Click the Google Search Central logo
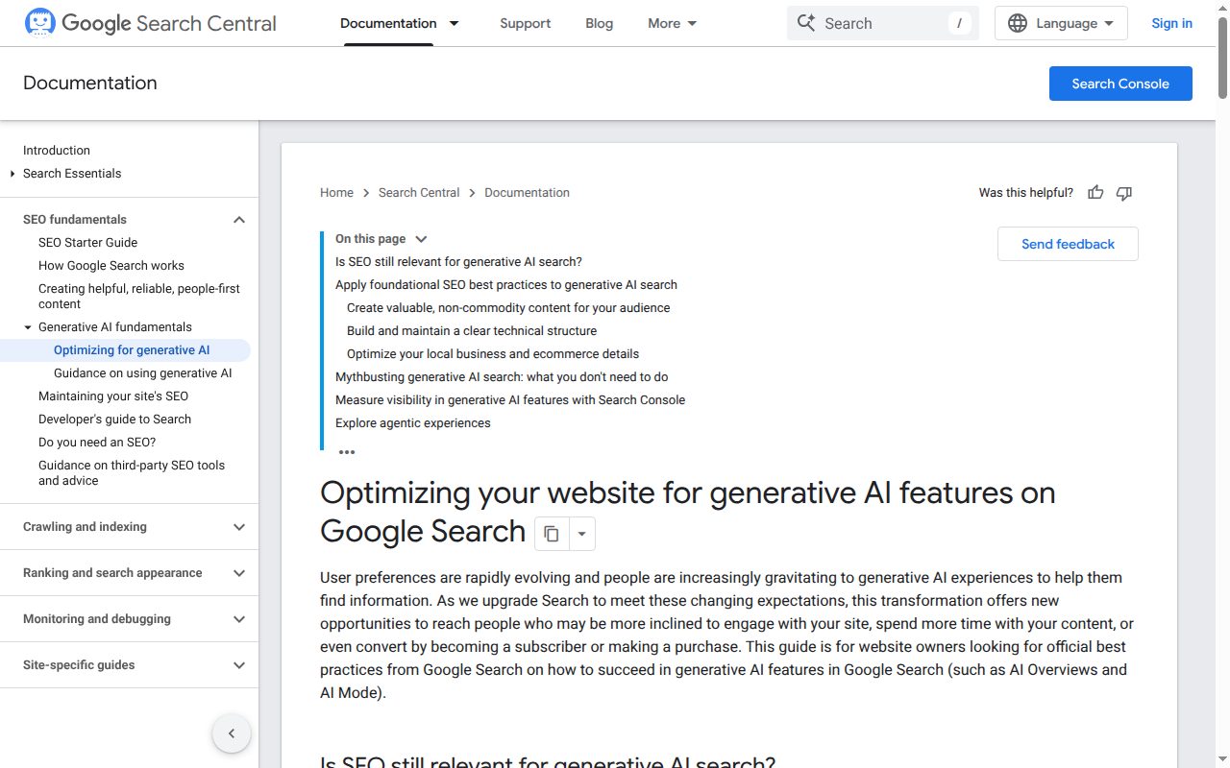The height and width of the screenshot is (768, 1230). 150,23
